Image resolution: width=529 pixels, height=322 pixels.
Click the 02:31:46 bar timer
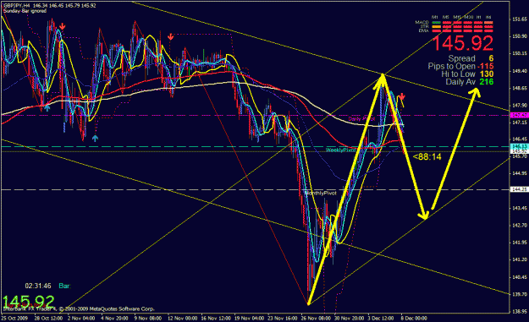(x=38, y=286)
